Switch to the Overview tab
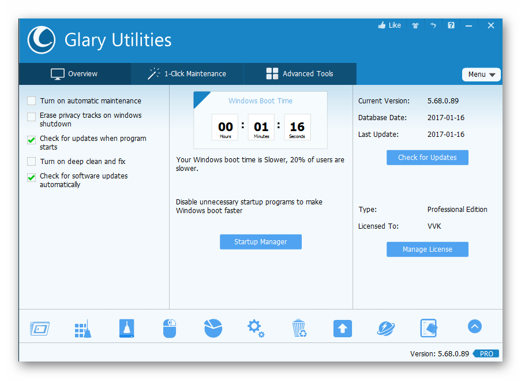The image size is (521, 380). click(x=75, y=74)
